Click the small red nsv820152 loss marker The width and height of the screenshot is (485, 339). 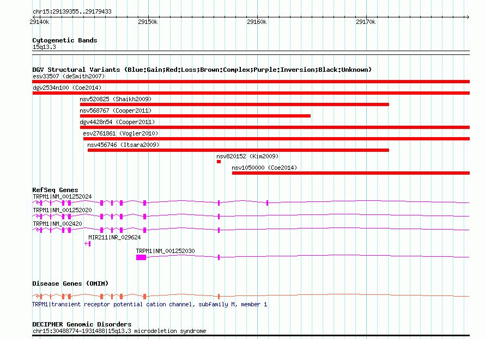219,162
